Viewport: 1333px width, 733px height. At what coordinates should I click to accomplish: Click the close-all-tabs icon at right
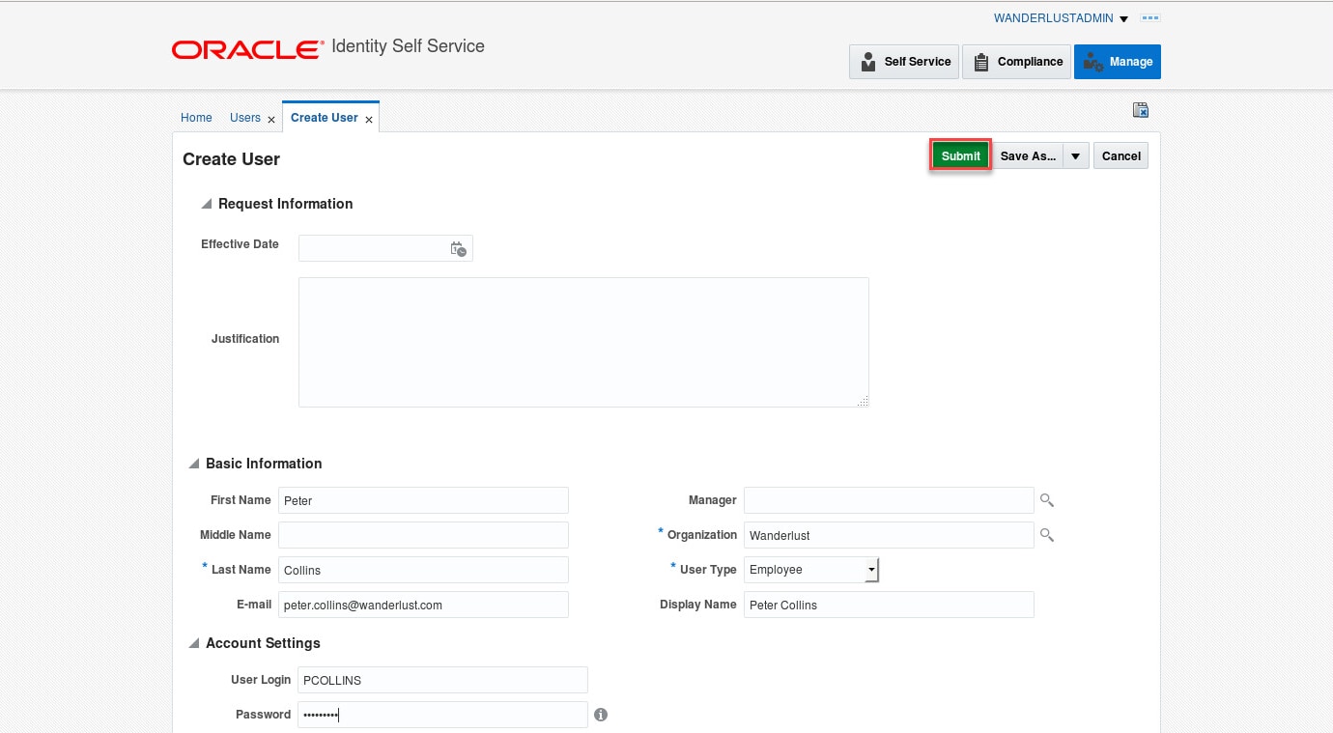point(1141,110)
